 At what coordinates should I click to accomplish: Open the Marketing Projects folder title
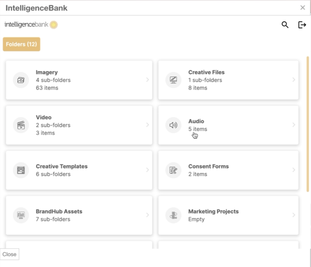coord(213,211)
